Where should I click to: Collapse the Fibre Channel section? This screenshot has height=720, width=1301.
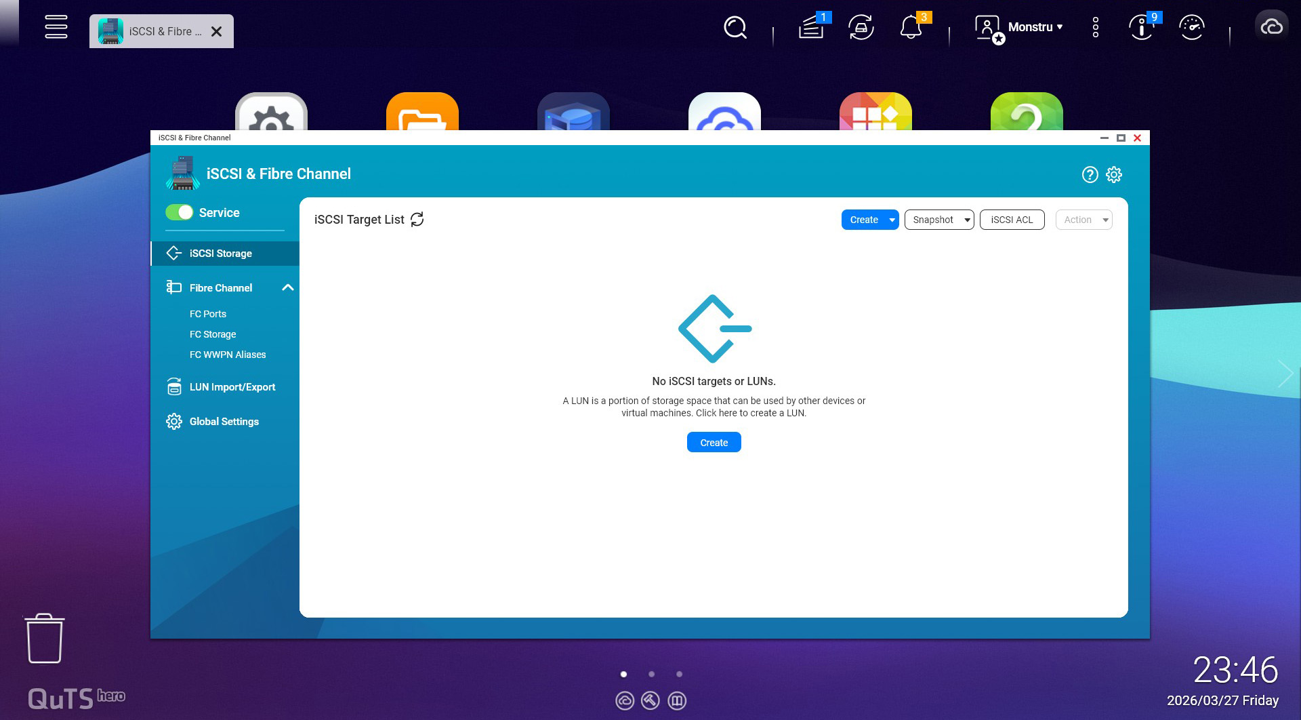pos(288,288)
